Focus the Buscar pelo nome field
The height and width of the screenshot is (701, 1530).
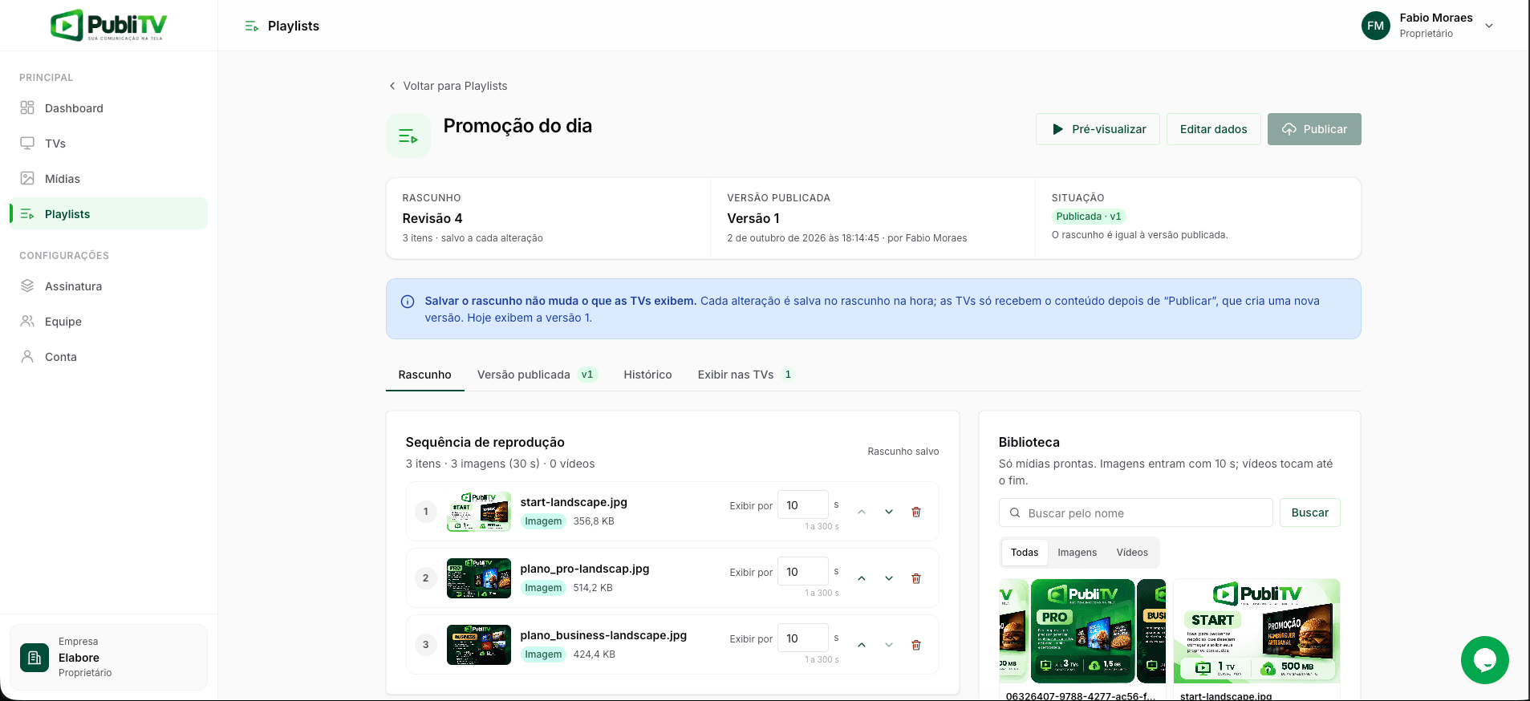(1135, 513)
